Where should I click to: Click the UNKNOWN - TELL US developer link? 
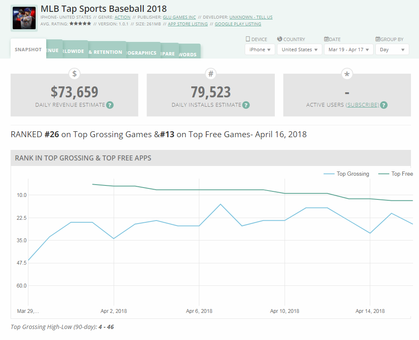click(x=251, y=17)
